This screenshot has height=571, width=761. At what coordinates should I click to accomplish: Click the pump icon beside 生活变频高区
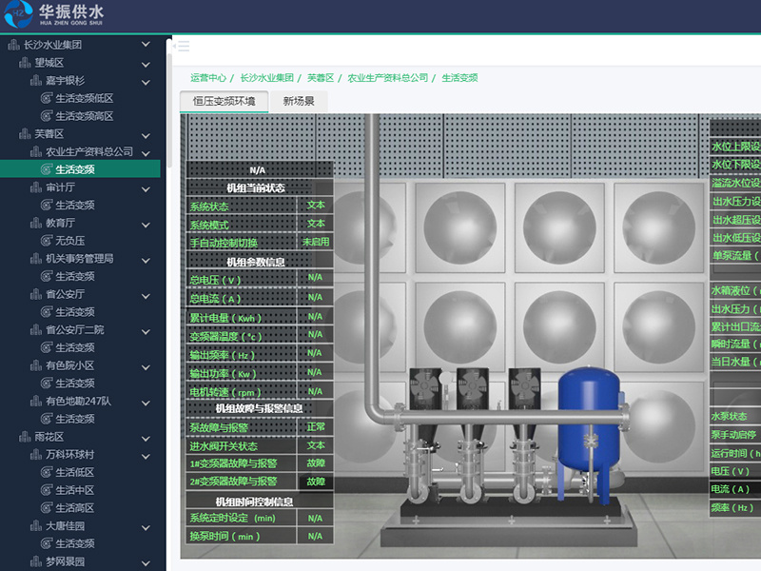coord(47,116)
